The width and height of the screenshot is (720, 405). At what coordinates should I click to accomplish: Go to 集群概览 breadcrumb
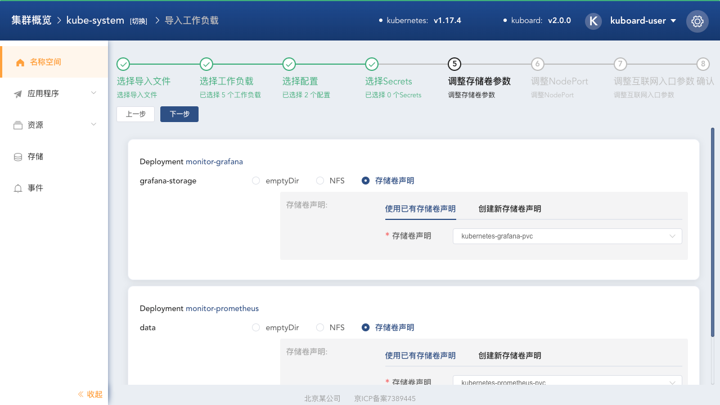(x=31, y=20)
